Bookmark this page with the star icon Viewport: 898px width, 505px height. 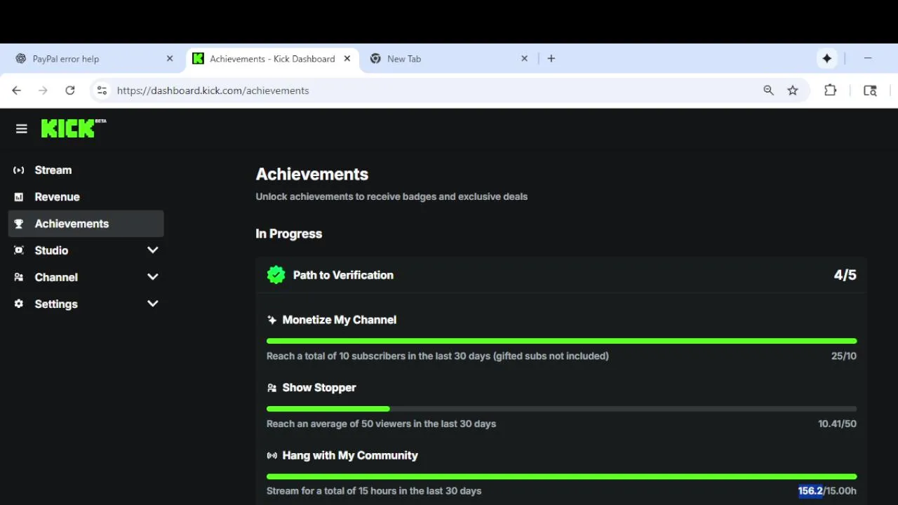point(793,90)
